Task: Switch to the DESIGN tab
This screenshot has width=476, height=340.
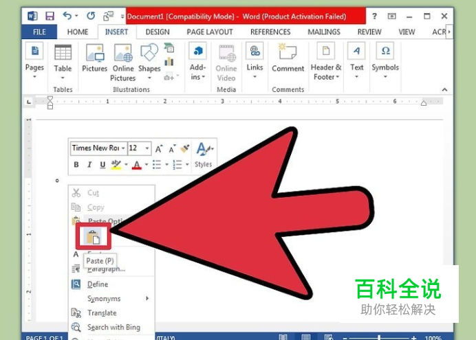Action: [x=158, y=32]
